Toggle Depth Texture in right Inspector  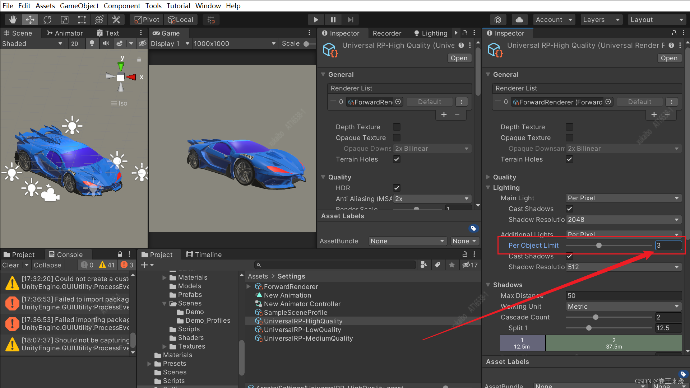pyautogui.click(x=569, y=127)
